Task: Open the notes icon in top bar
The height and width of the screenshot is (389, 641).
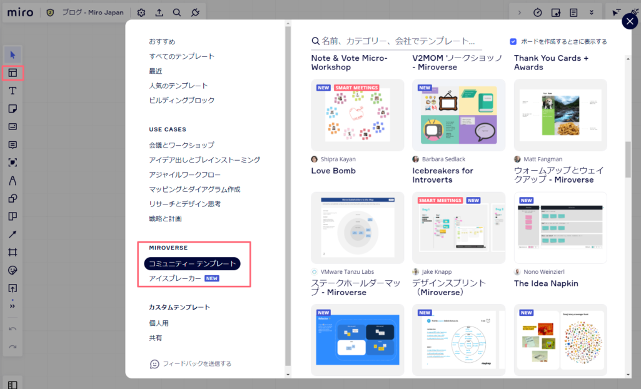Action: (x=573, y=13)
